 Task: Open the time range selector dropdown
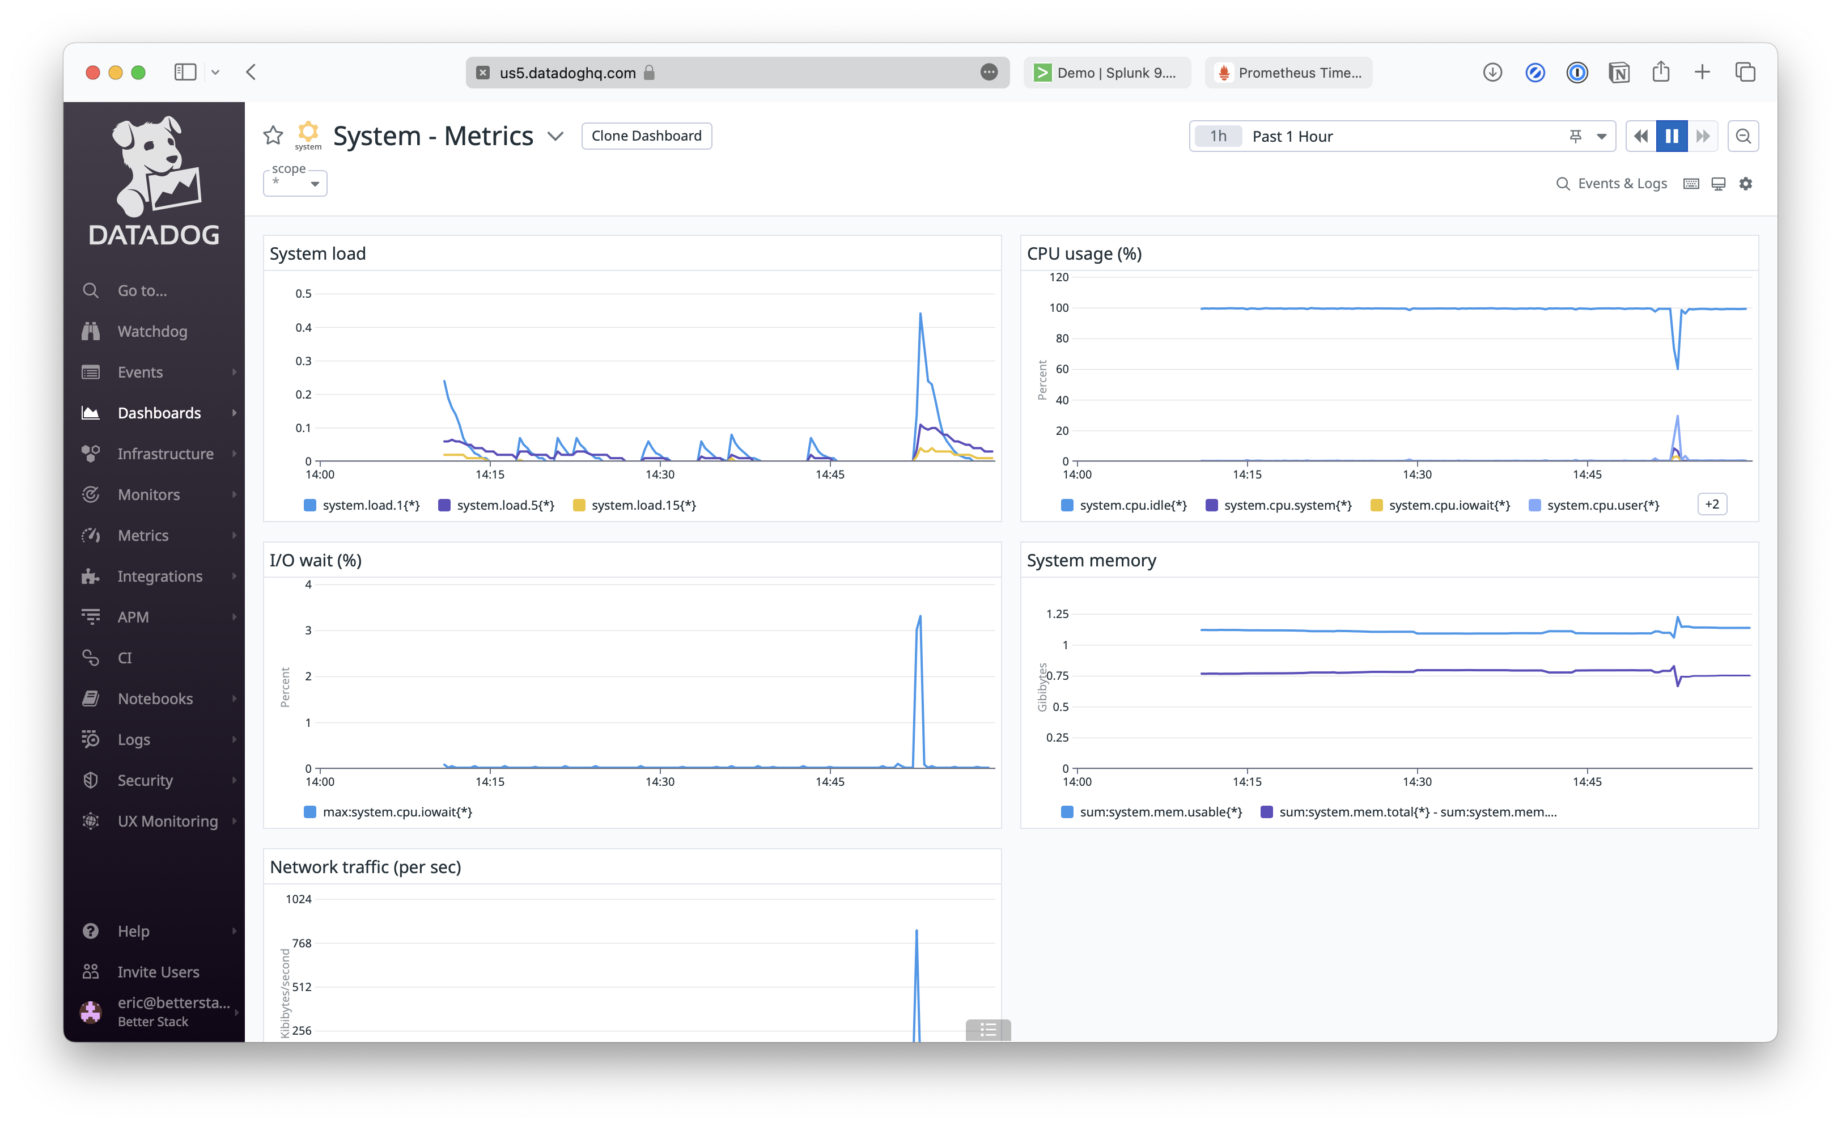point(1600,136)
